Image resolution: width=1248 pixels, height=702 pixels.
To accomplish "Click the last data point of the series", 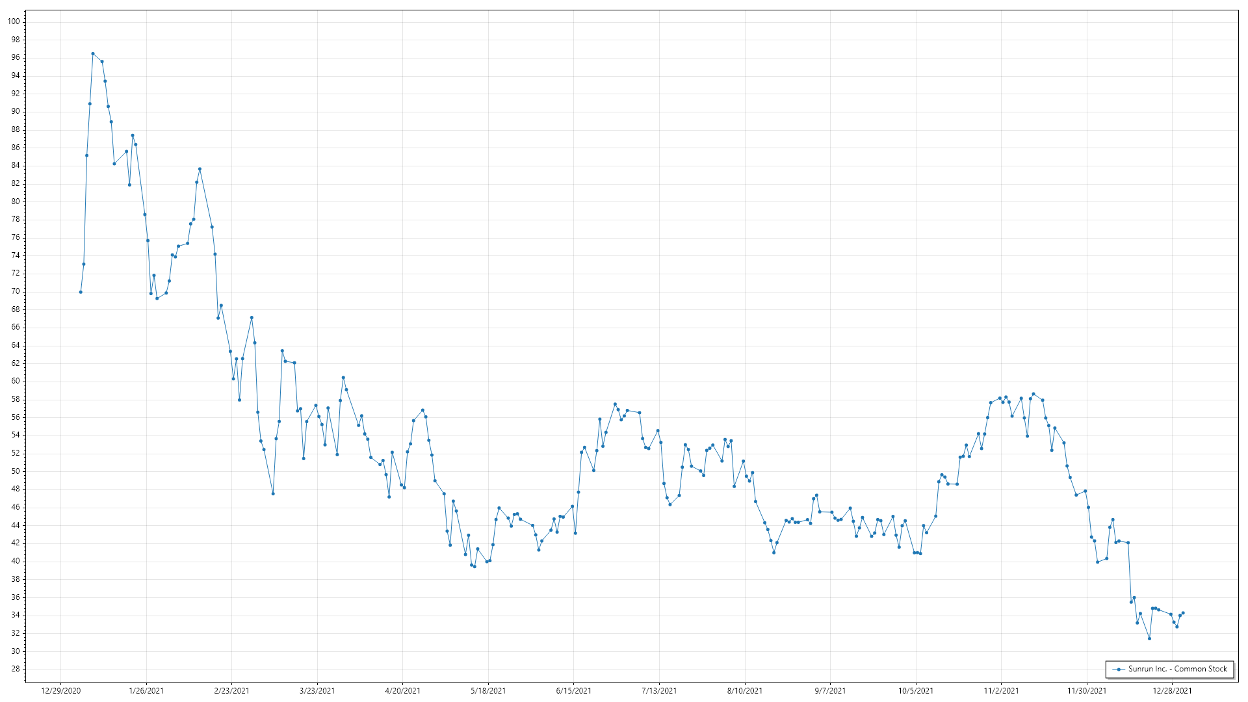I will (x=1183, y=613).
